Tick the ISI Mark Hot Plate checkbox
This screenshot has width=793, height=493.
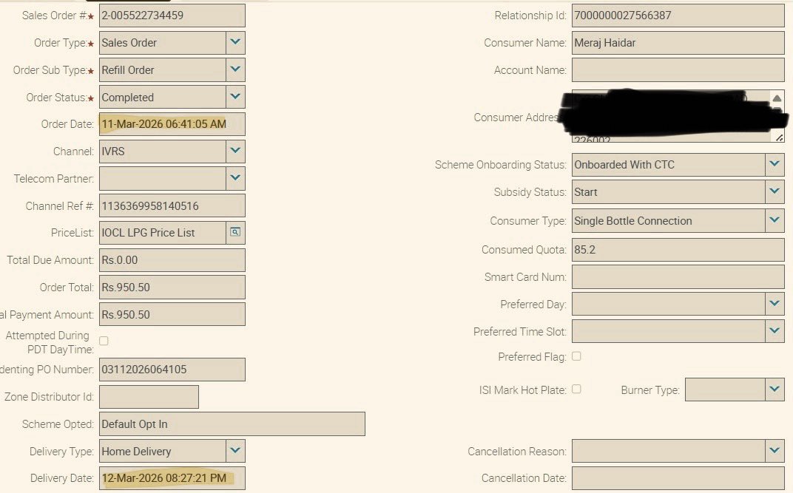[x=576, y=389]
